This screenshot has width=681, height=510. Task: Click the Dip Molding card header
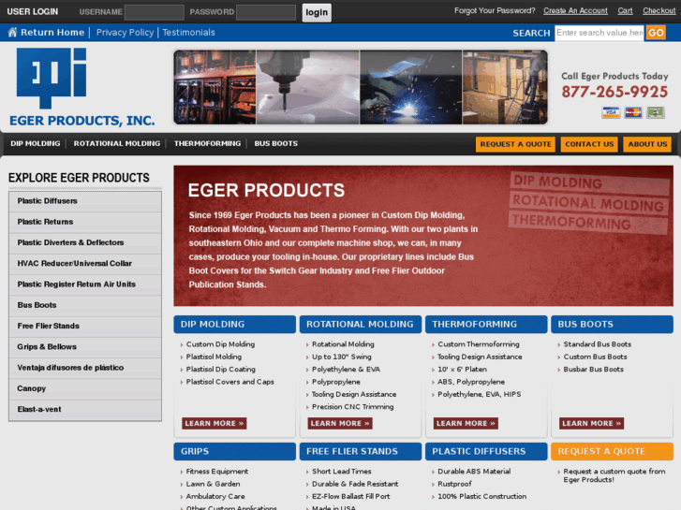tap(234, 324)
